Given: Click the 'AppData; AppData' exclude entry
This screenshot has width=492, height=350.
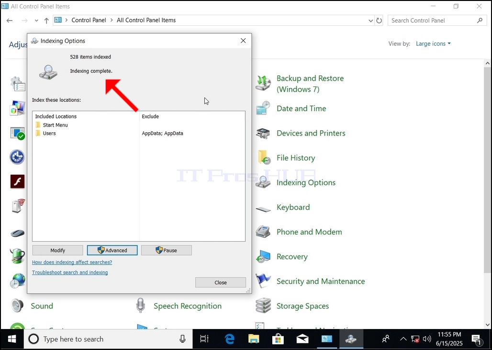Looking at the screenshot, I should [x=162, y=133].
